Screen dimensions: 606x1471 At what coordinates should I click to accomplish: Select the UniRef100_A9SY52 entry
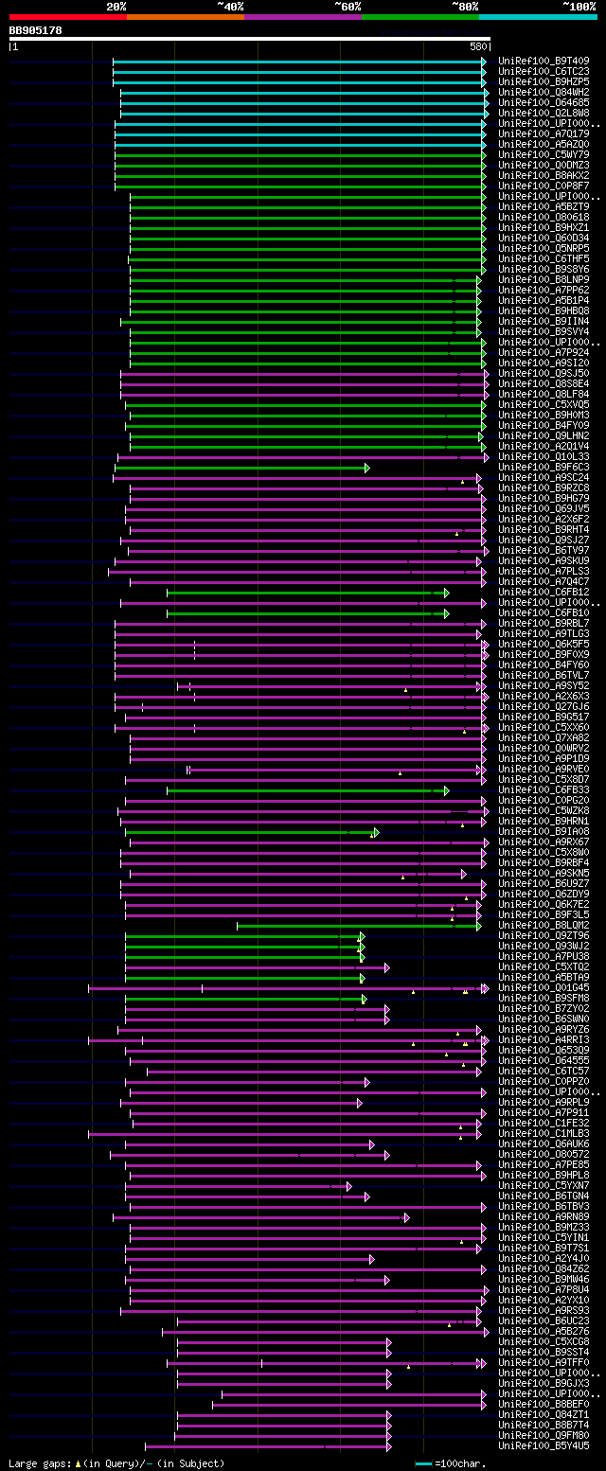tap(544, 685)
